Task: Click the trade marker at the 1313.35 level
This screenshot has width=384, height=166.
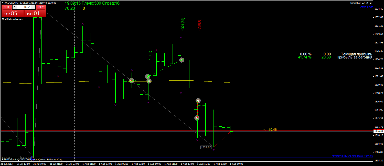Action: pos(197,118)
